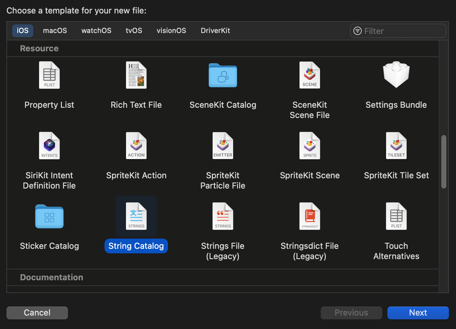456x329 pixels.
Task: Open the watchOS platform tab
Action: pyautogui.click(x=97, y=31)
